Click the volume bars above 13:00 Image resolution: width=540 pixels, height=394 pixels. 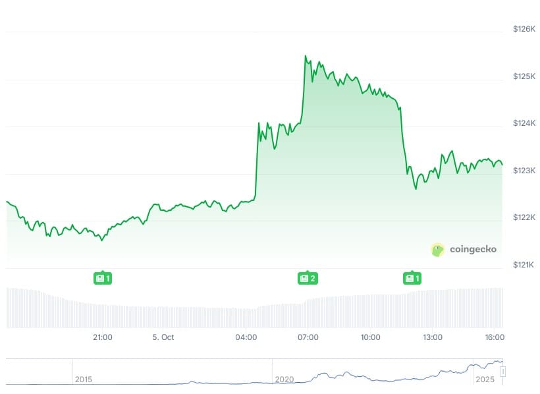(x=432, y=308)
